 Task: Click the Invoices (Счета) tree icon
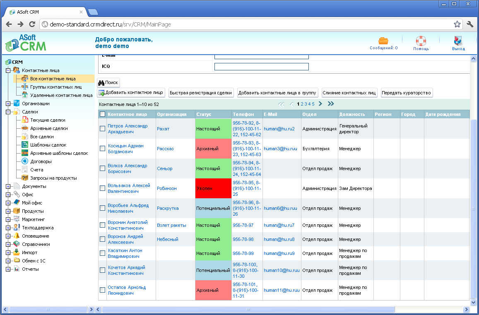tap(25, 170)
